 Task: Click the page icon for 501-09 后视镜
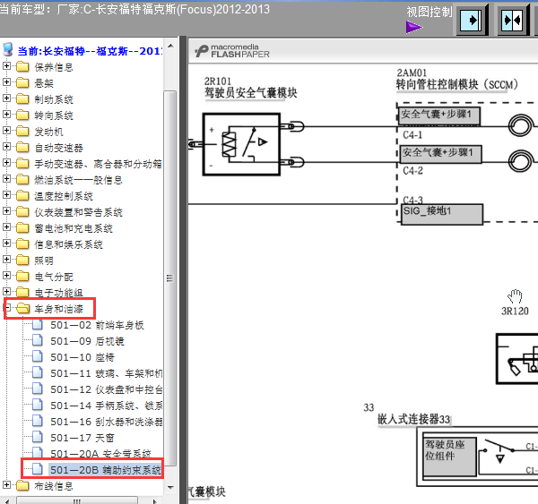pyautogui.click(x=38, y=340)
